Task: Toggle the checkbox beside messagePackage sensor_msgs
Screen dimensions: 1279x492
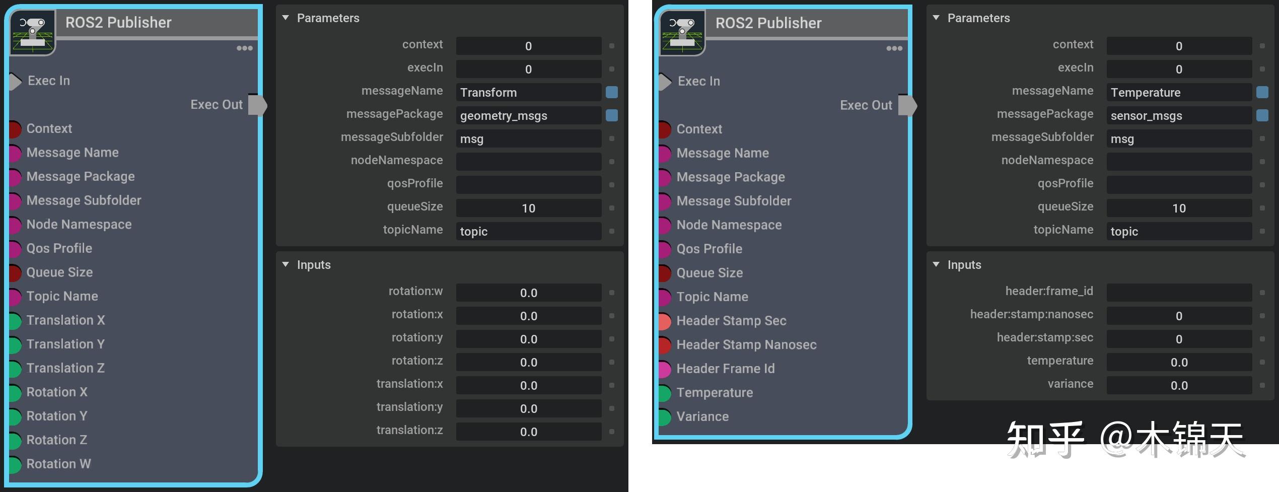Action: 1262,115
